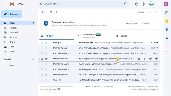This screenshot has height=96, width=171.
Task: Switch to the Promotions tab
Action: coord(94,36)
